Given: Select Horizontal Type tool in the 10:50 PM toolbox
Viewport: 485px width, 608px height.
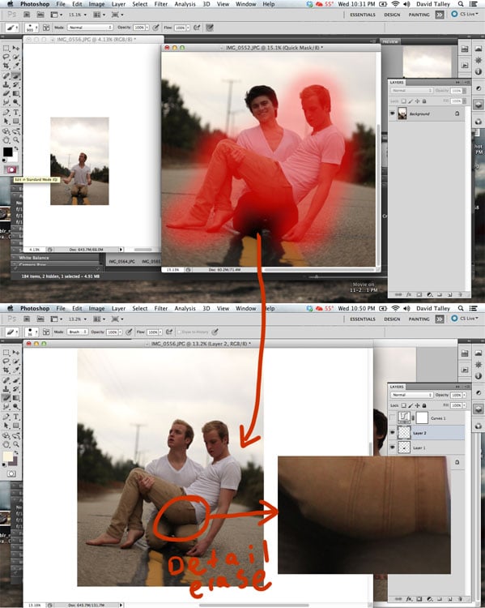Looking at the screenshot, I should 16,417.
